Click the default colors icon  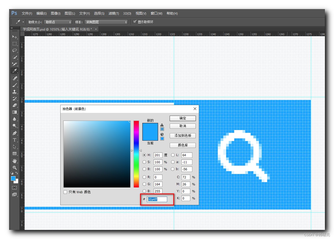tap(12, 173)
